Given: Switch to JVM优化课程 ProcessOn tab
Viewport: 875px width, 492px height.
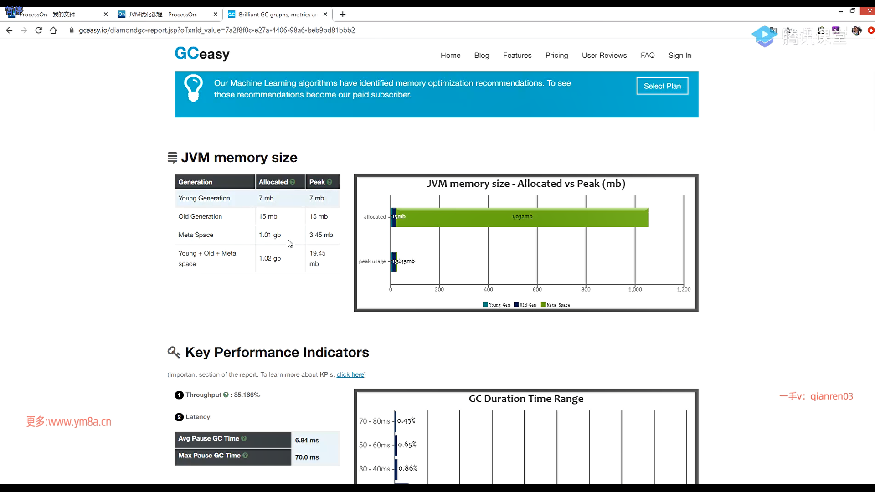Looking at the screenshot, I should point(162,14).
